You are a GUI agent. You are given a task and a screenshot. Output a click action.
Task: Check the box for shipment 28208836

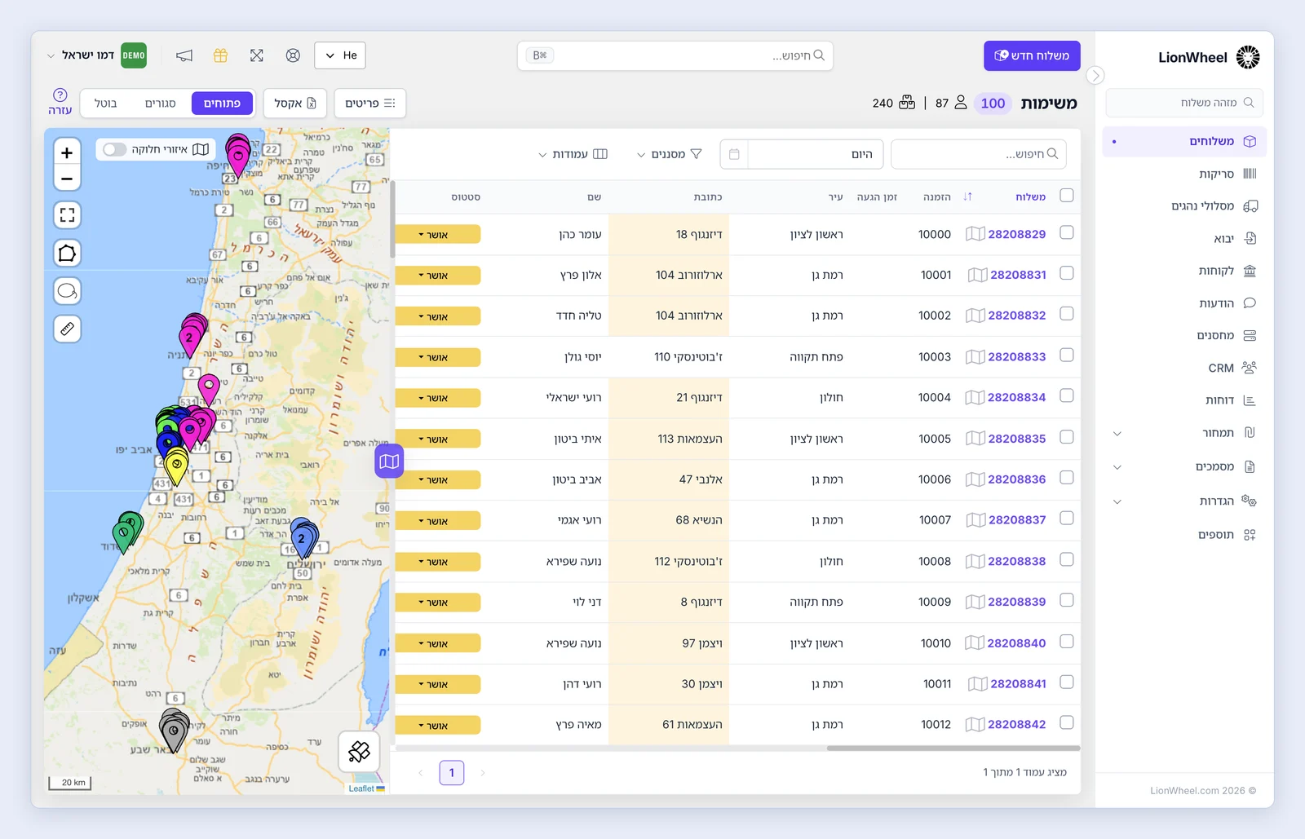(1066, 478)
